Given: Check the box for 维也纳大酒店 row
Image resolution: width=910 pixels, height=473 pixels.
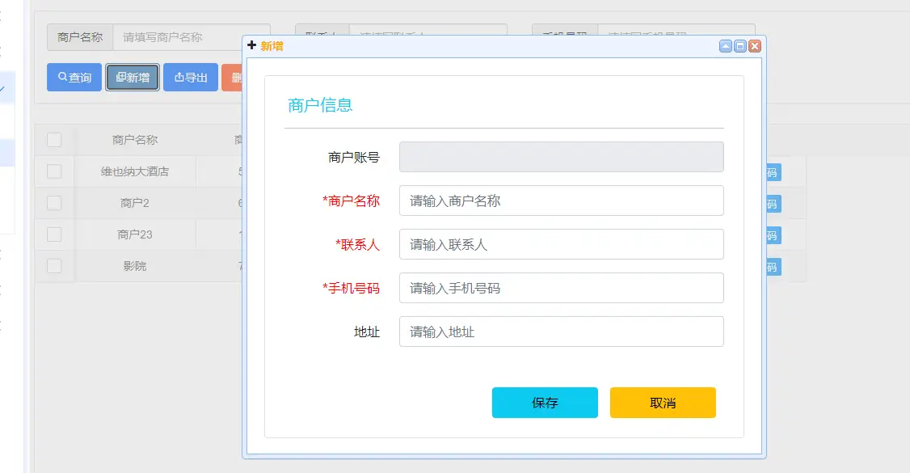Looking at the screenshot, I should coord(54,171).
